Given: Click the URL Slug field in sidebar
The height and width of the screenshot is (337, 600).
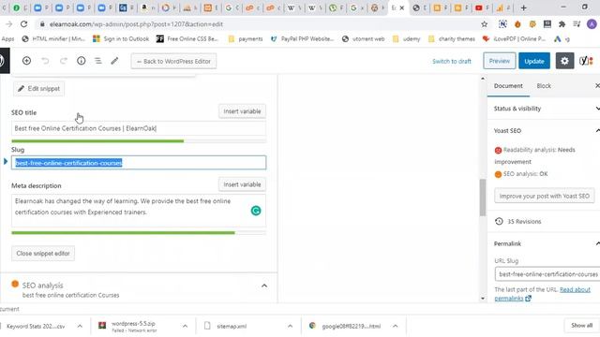Looking at the screenshot, I should tap(547, 274).
